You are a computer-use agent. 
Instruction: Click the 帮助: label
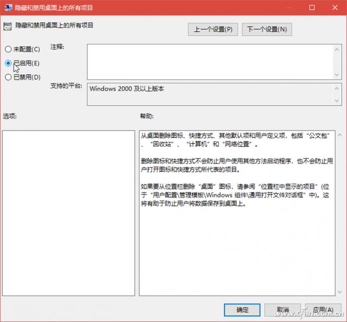click(x=147, y=116)
